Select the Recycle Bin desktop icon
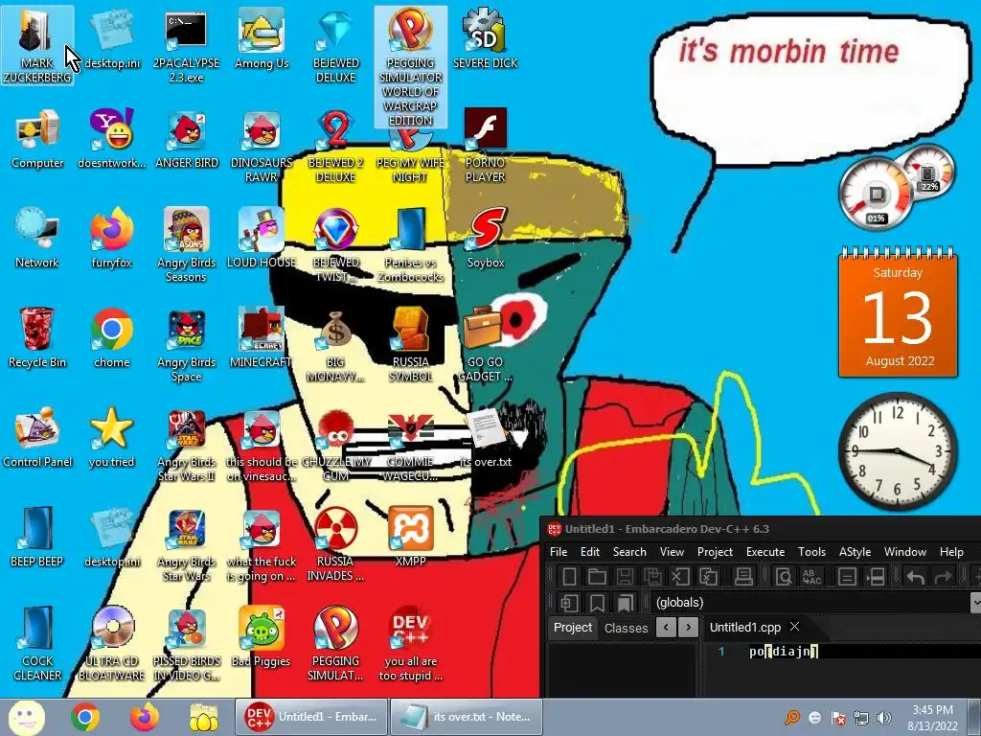The image size is (981, 736). click(x=37, y=339)
